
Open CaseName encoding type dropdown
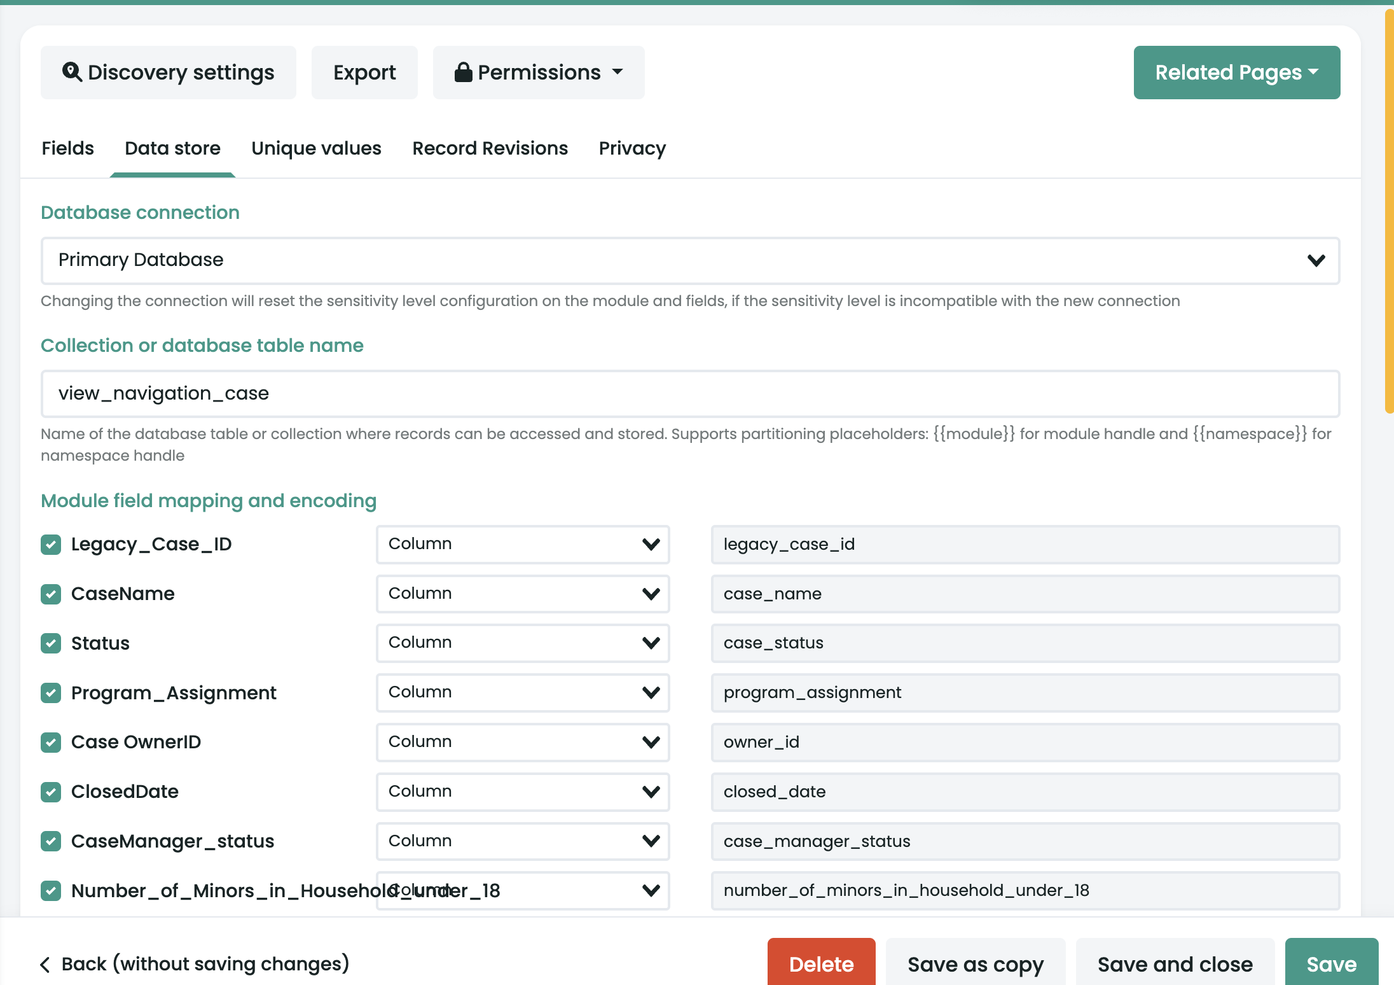tap(523, 594)
